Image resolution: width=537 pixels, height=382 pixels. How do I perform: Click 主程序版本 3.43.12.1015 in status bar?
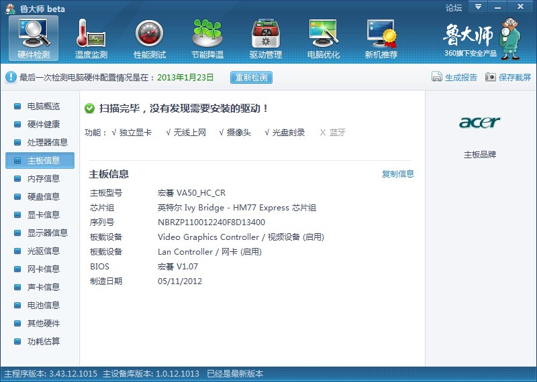click(51, 374)
